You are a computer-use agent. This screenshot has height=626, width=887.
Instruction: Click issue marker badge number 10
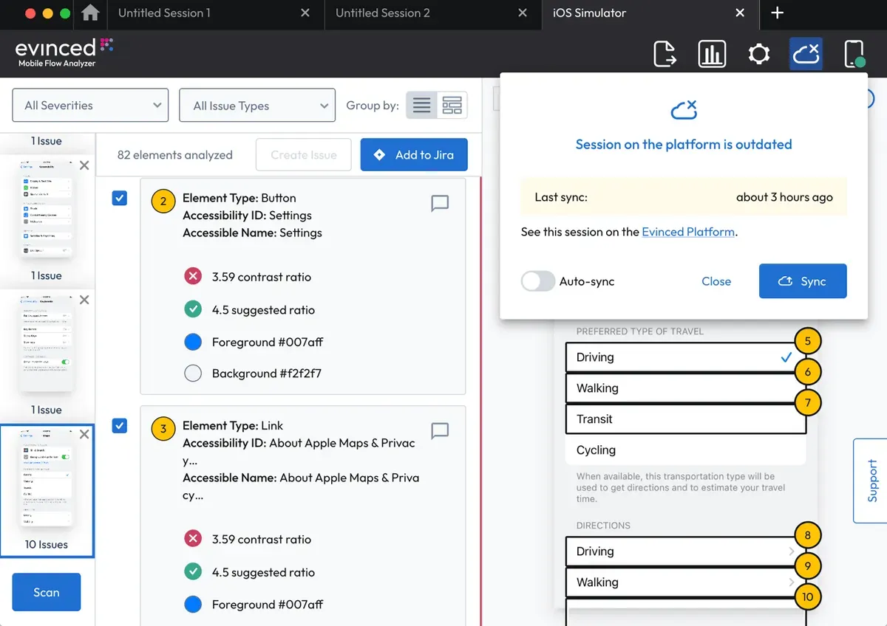[808, 597]
